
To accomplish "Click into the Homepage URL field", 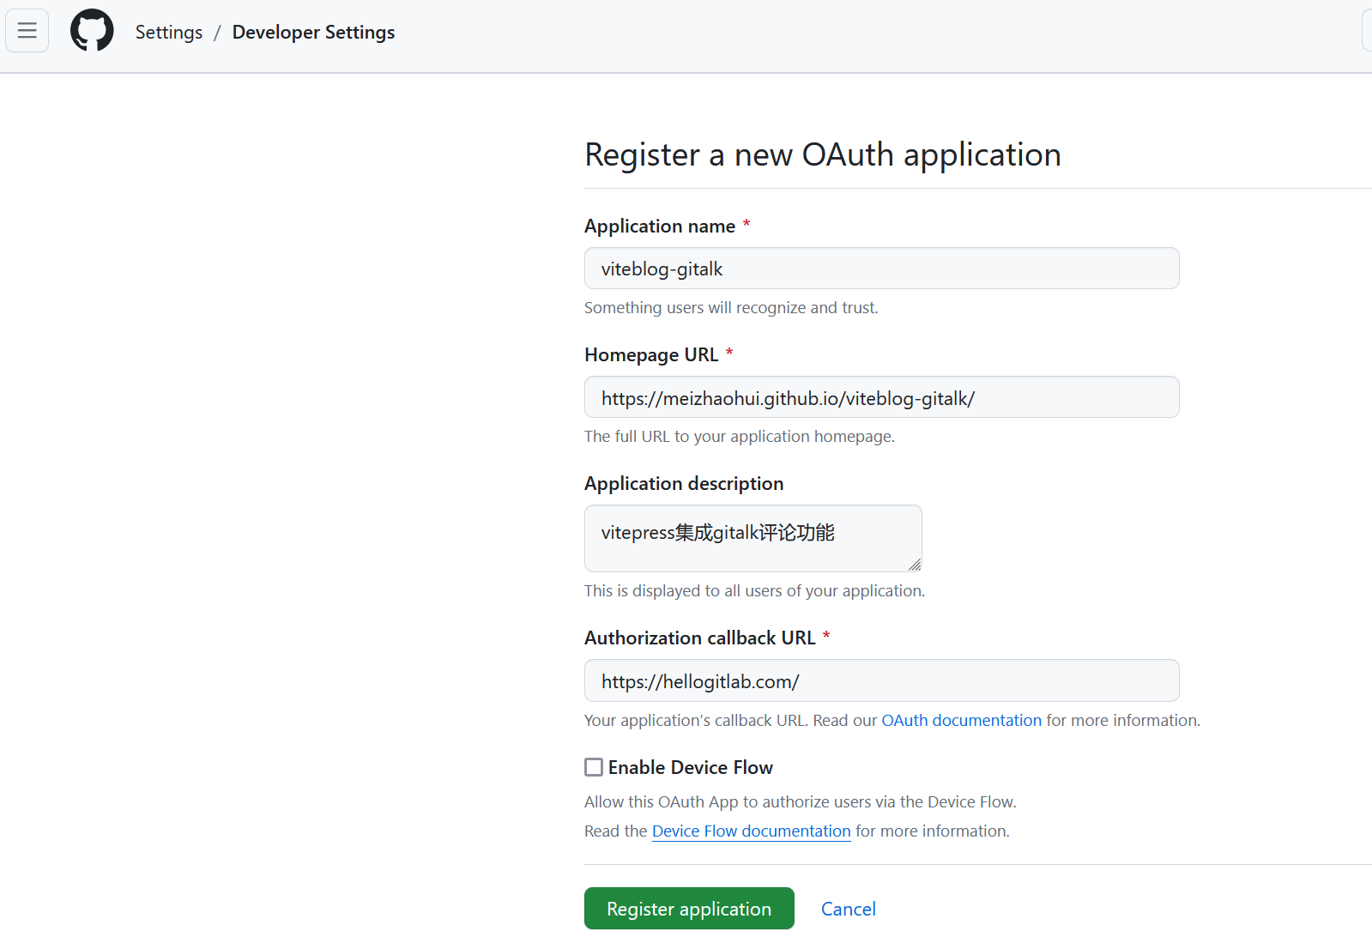I will pyautogui.click(x=881, y=397).
